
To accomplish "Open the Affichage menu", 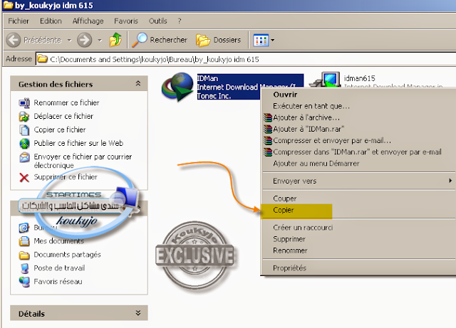I will [x=88, y=21].
